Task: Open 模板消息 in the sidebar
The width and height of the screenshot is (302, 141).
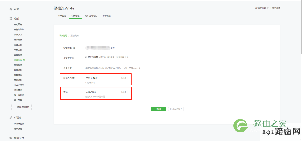Action: click(x=18, y=40)
